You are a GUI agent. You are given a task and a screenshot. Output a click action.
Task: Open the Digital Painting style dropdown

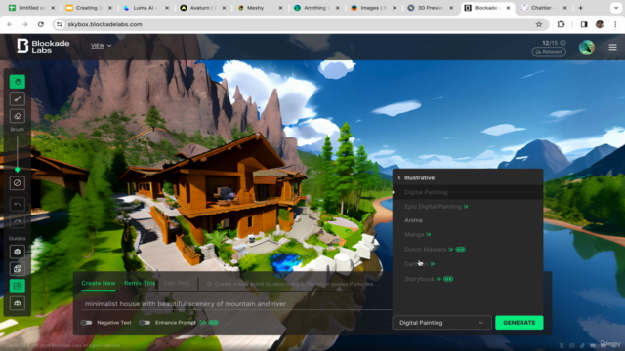click(x=441, y=323)
